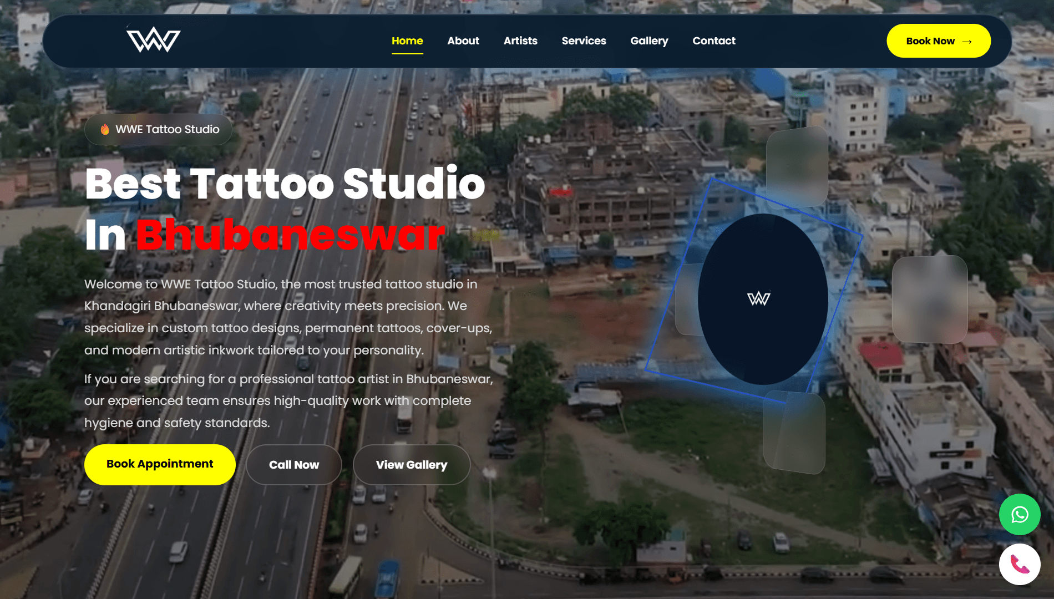Navigate to Artists section
Image resolution: width=1054 pixels, height=599 pixels.
point(520,41)
